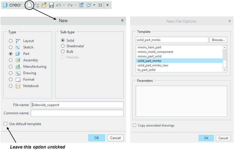
Task: Click the New file icon in toolbar
Action: click(x=29, y=5)
